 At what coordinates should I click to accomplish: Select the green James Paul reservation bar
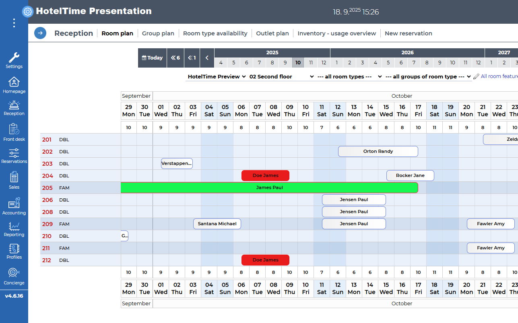269,187
